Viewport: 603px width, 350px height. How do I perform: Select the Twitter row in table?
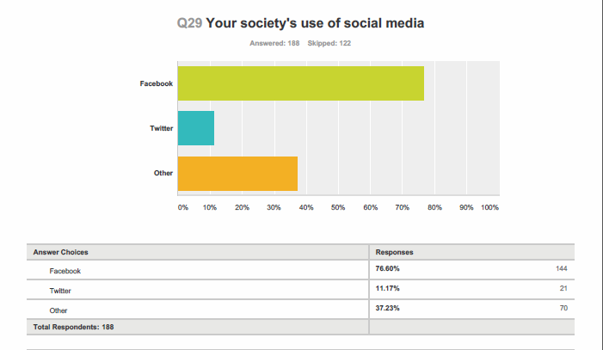[300, 290]
